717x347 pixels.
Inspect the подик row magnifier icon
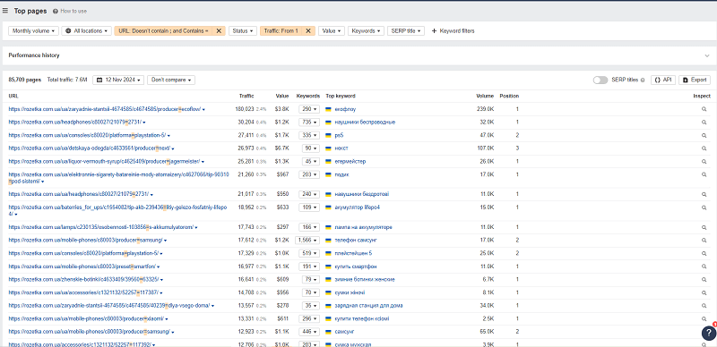[x=704, y=174]
